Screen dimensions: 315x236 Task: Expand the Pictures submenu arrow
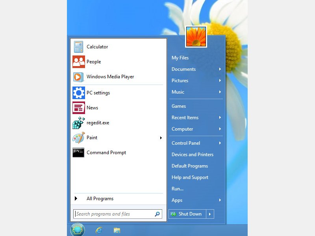[220, 81]
